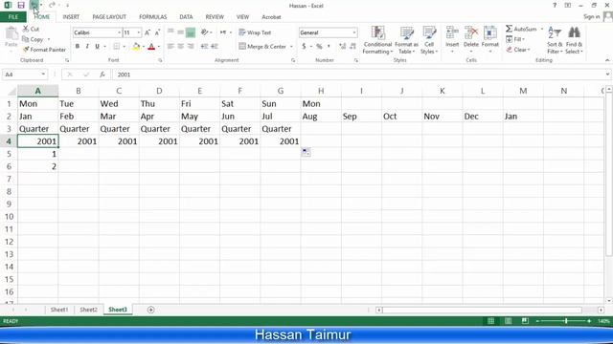The image size is (613, 344).
Task: Open text orientation options
Action: [x=206, y=32]
